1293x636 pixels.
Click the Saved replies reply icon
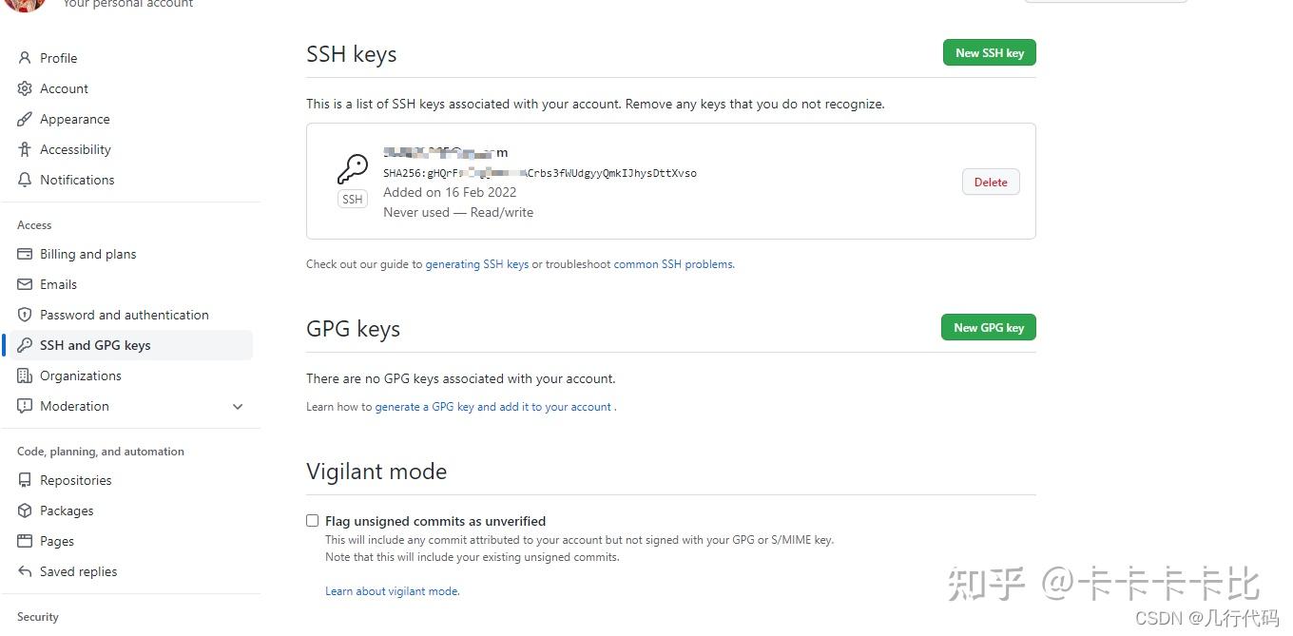tap(24, 571)
